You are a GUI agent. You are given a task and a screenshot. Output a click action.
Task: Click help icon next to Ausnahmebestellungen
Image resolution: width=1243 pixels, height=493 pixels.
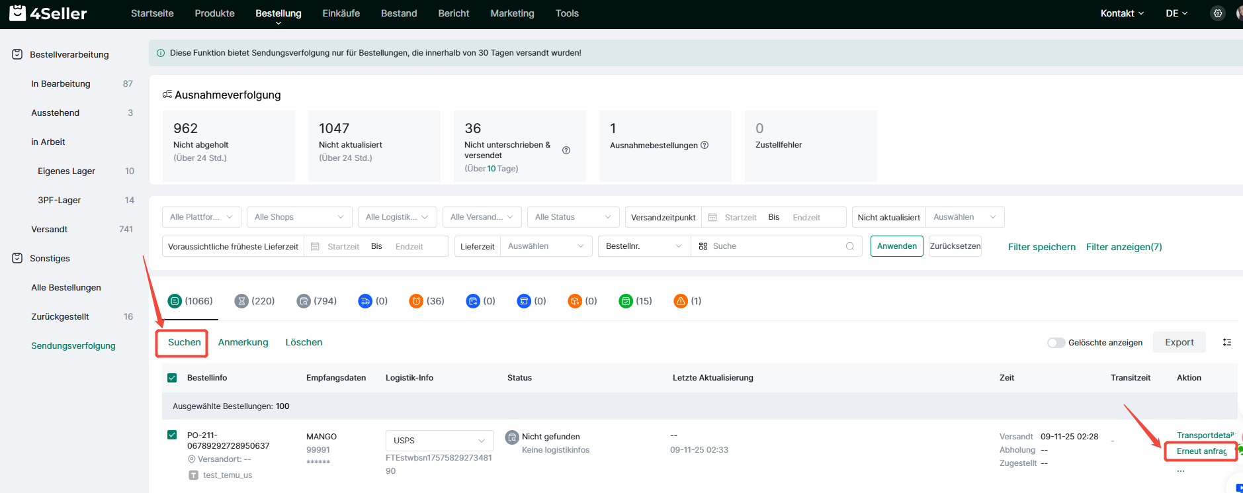(x=705, y=145)
